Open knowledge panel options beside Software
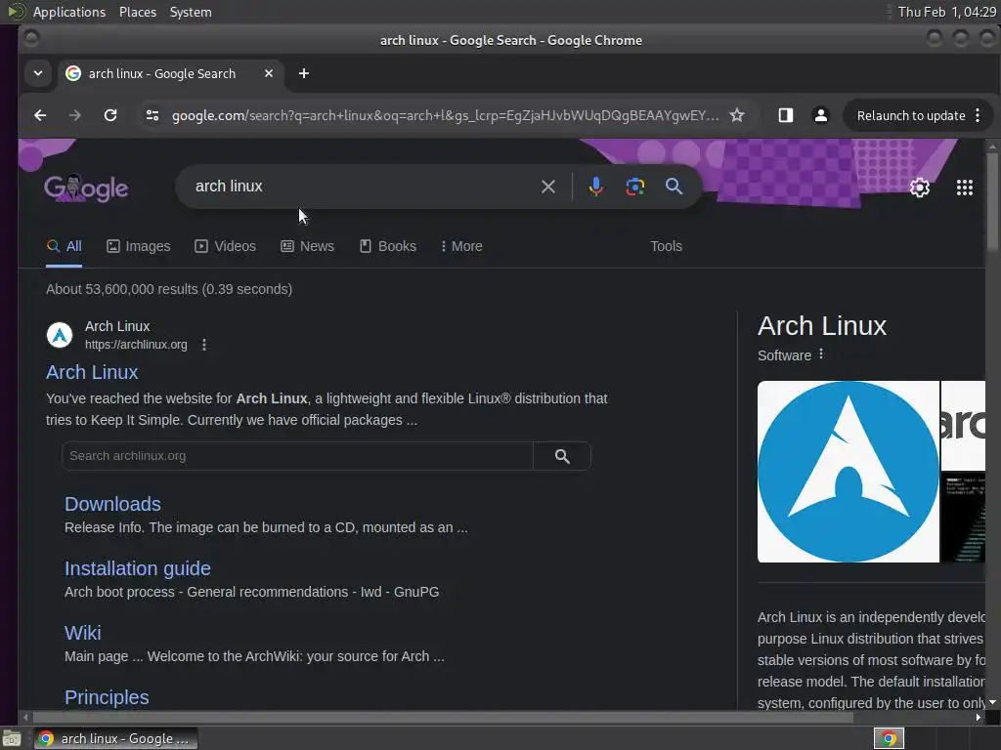This screenshot has width=1001, height=750. pyautogui.click(x=821, y=354)
